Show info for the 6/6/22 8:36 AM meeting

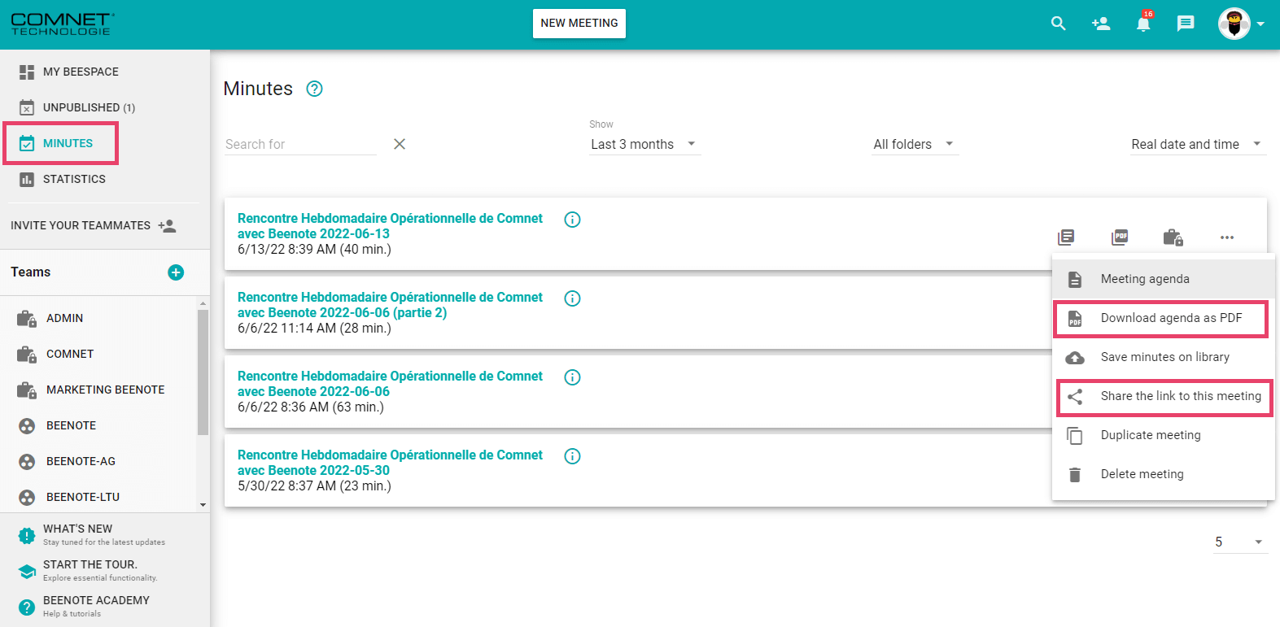(x=573, y=377)
